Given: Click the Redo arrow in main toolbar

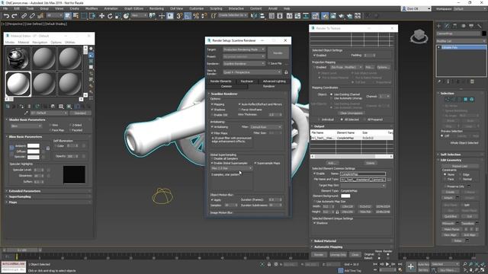Looking at the screenshot, I should coord(14,16).
